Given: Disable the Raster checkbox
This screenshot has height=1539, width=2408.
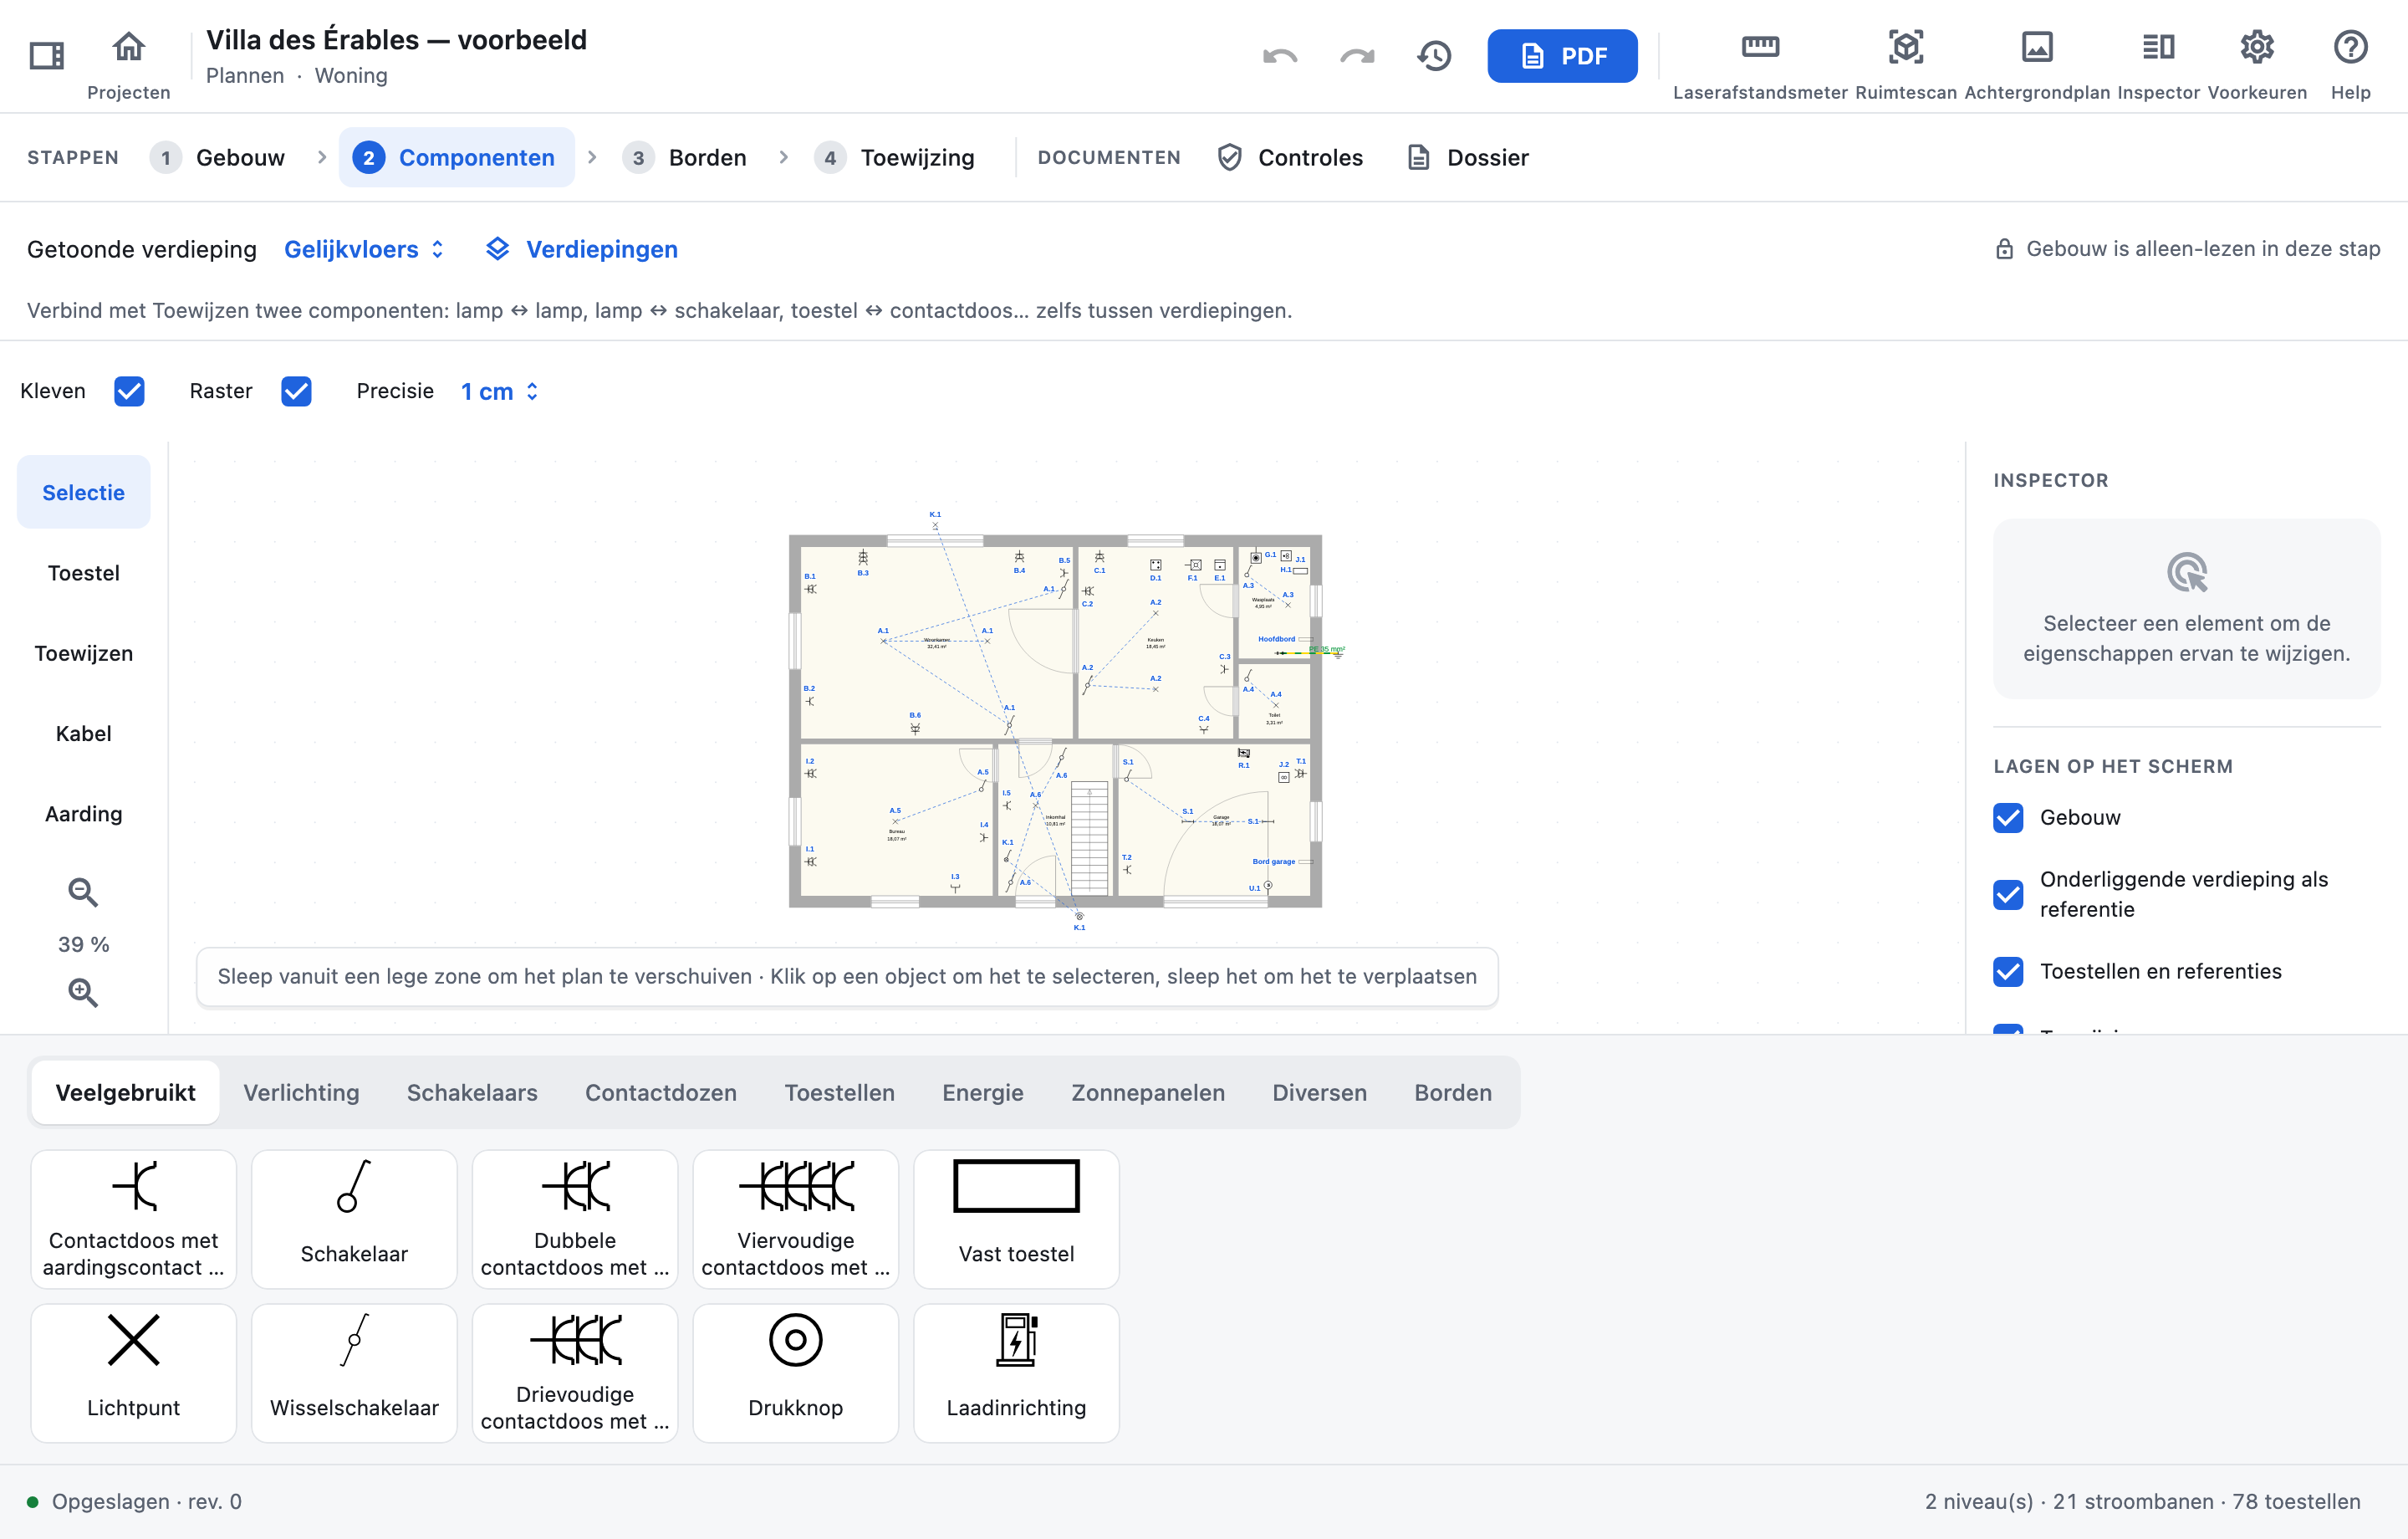Looking at the screenshot, I should (x=296, y=391).
